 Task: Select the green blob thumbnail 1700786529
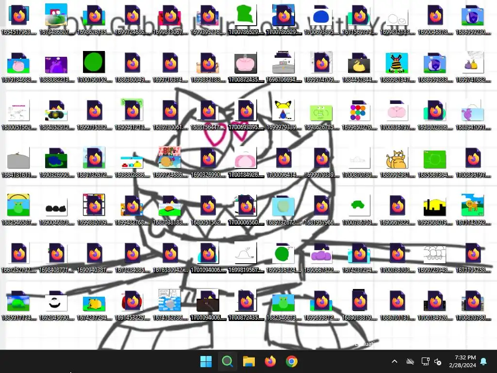[x=246, y=15]
